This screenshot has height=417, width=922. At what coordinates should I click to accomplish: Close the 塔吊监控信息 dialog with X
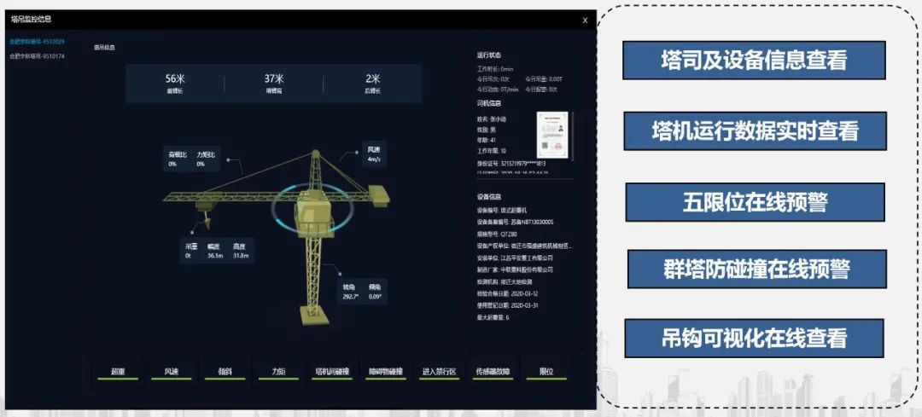point(585,20)
